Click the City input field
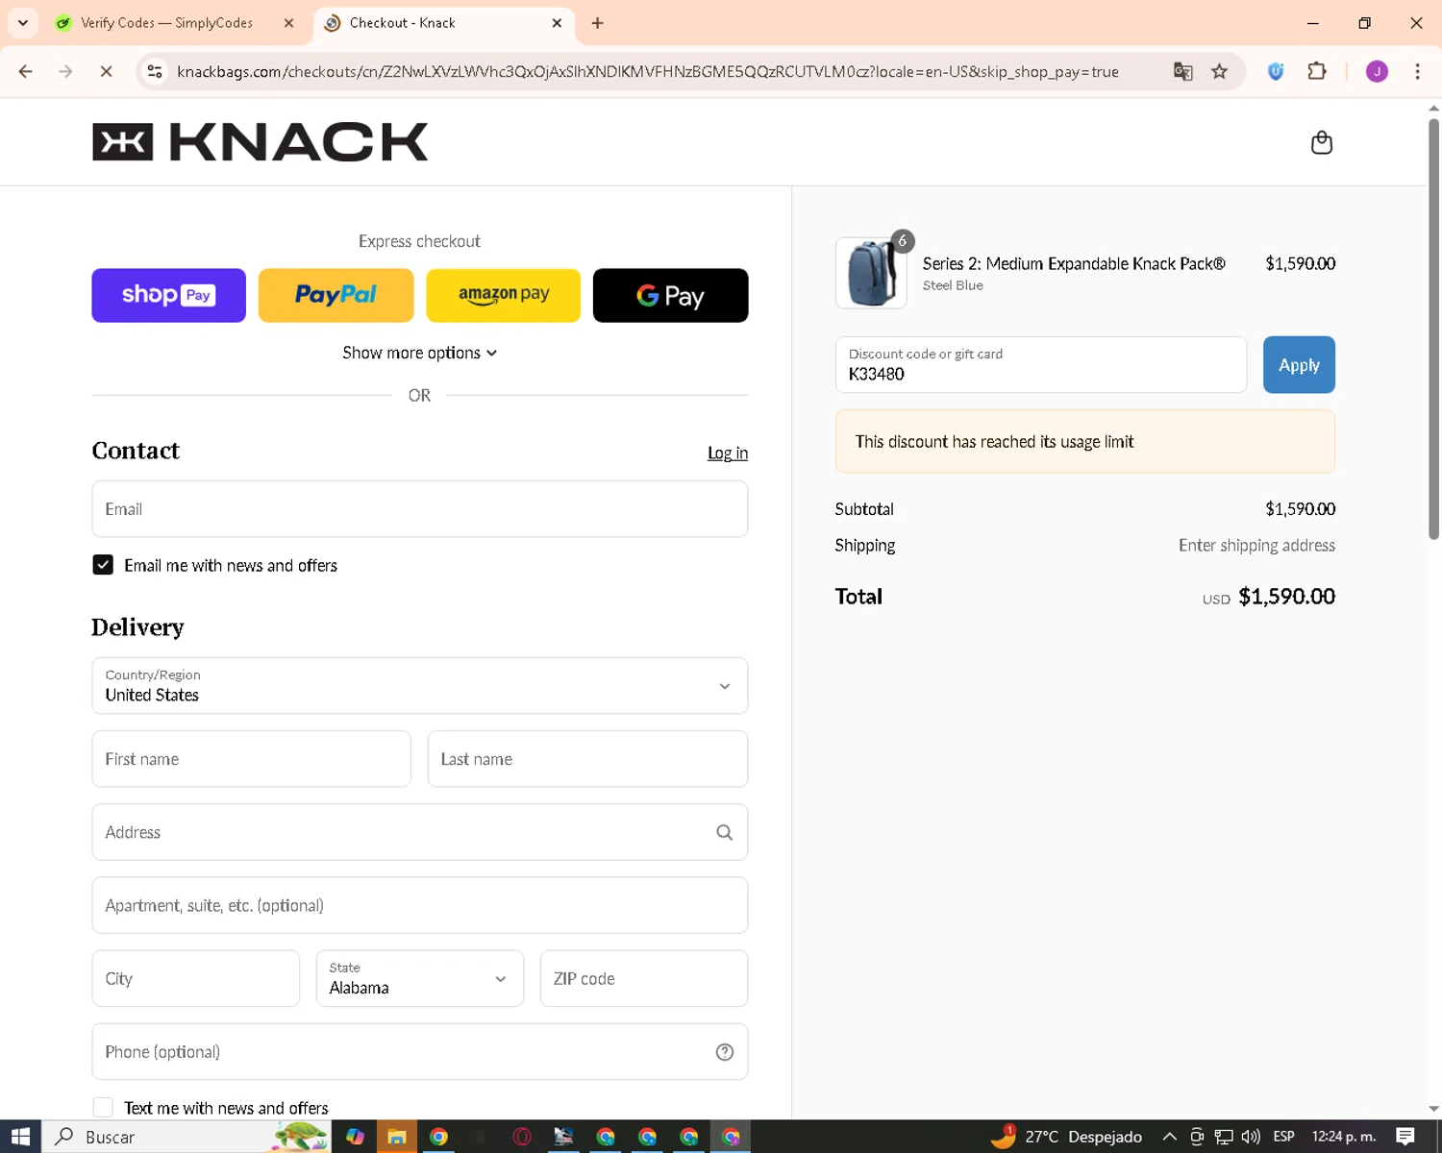The width and height of the screenshot is (1442, 1153). point(195,978)
